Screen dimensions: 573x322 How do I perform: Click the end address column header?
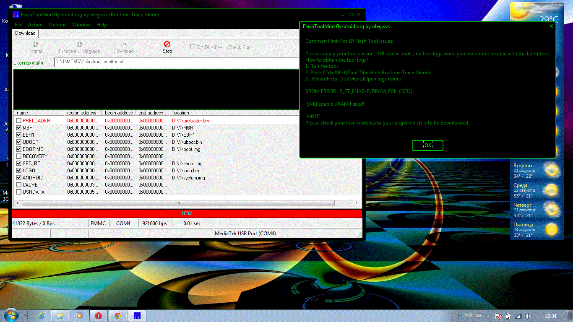point(152,113)
